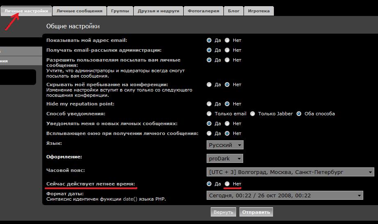This screenshot has width=378, height=224.
Task: Open the Язык dropdown showing Русский
Action: point(225,145)
